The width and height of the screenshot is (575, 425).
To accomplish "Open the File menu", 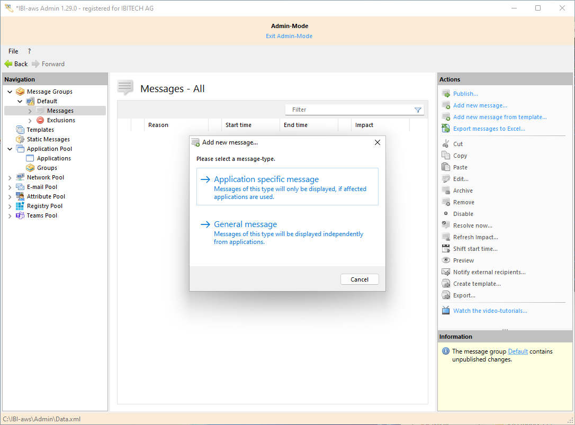I will click(13, 51).
